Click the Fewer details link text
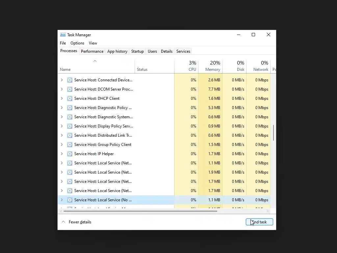This screenshot has width=337, height=253. click(80, 222)
